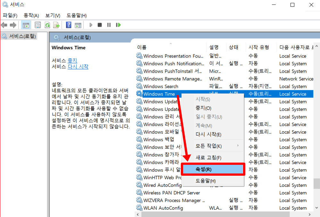This screenshot has width=320, height=217.
Task: Click the gear icon of WLAN AutoConfig
Action: click(139, 208)
